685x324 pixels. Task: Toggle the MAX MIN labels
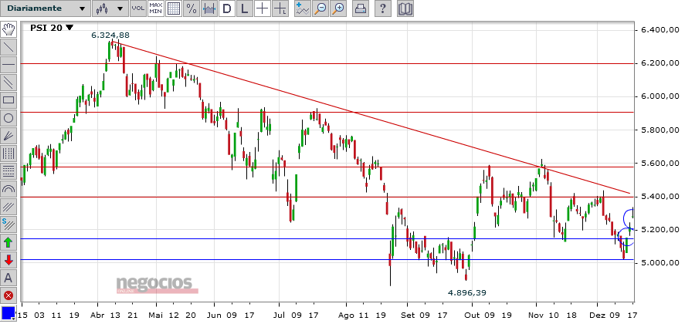point(156,8)
